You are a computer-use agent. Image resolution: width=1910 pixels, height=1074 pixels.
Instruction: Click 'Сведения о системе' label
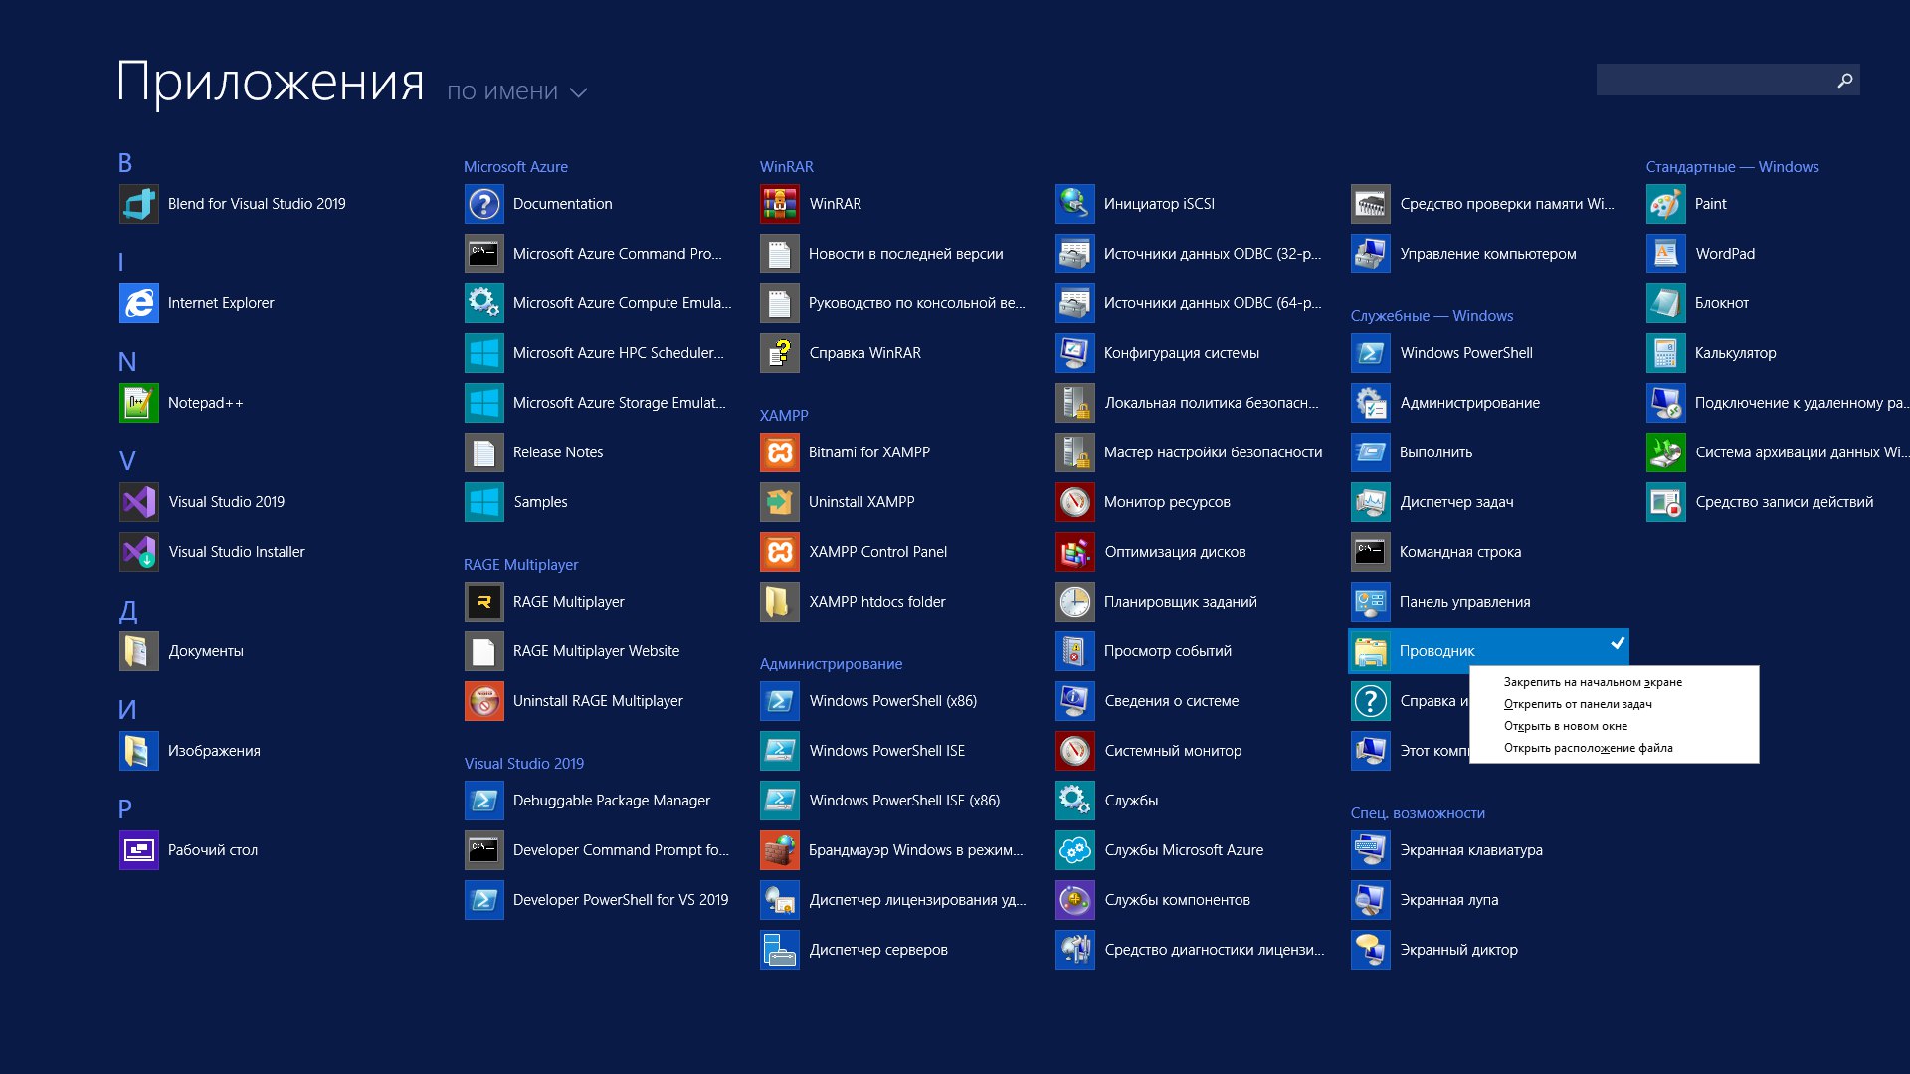(x=1171, y=701)
